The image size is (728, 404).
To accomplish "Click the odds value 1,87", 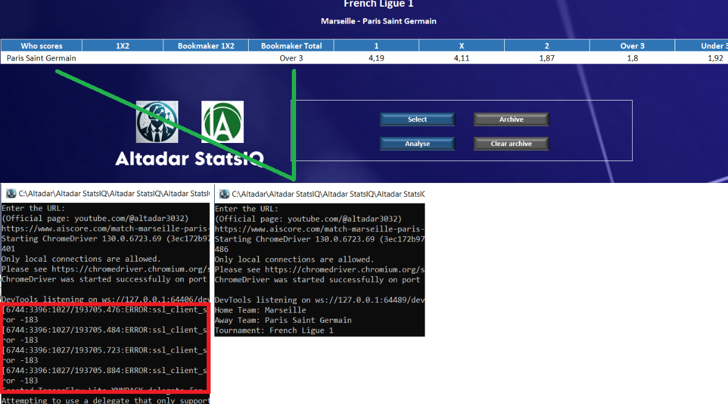I will [547, 58].
